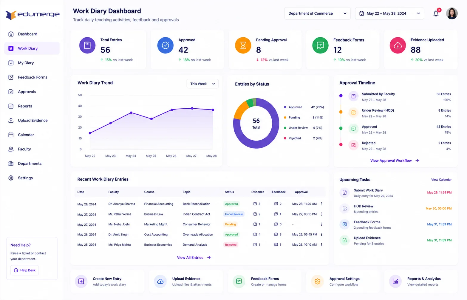Click View Approval Workflow link

coord(395,161)
